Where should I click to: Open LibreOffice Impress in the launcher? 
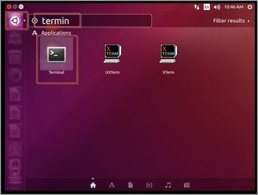pos(15,131)
